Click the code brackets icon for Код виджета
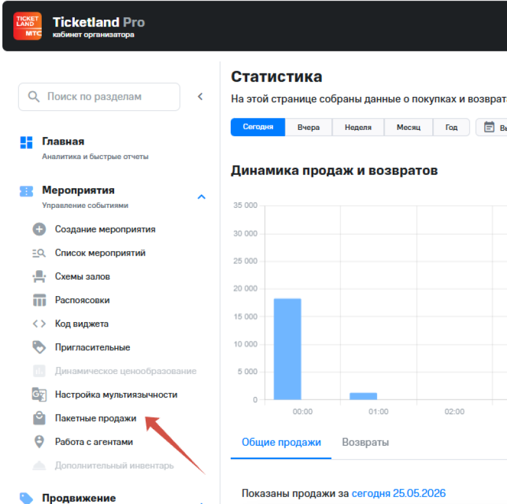 click(x=39, y=324)
